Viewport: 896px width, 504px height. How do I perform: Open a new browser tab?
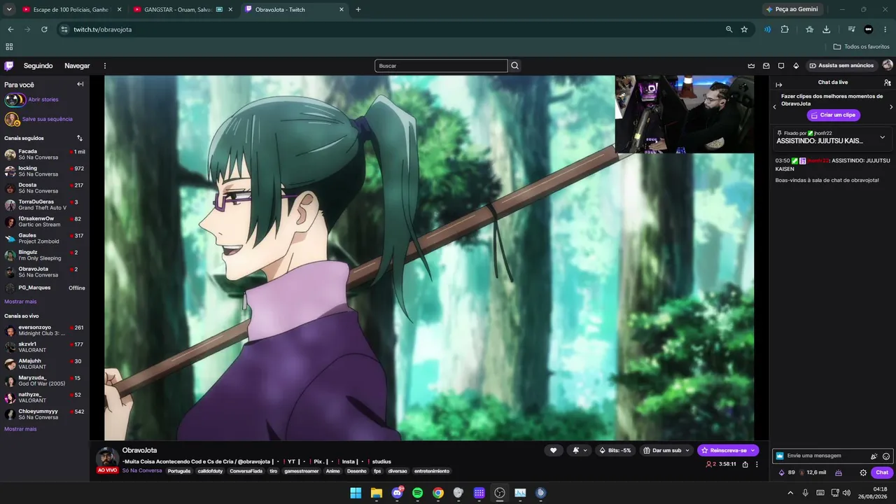coord(358,10)
